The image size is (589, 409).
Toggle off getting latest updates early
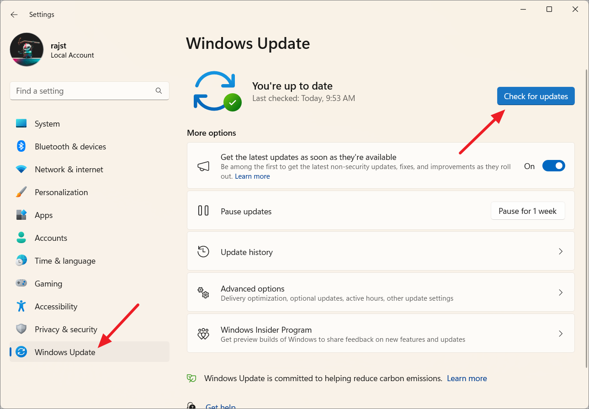553,165
